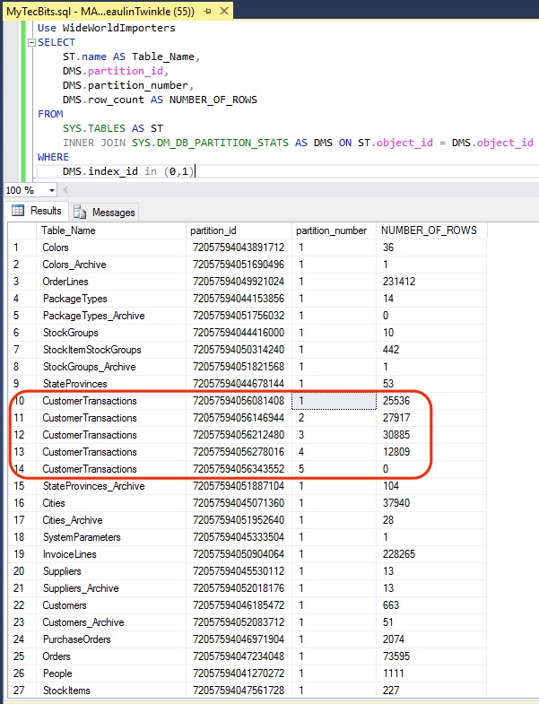Select the row count 12809 cell

pyautogui.click(x=431, y=452)
